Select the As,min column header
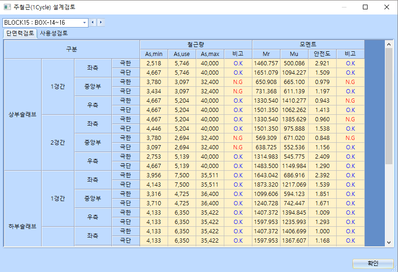 pos(154,54)
